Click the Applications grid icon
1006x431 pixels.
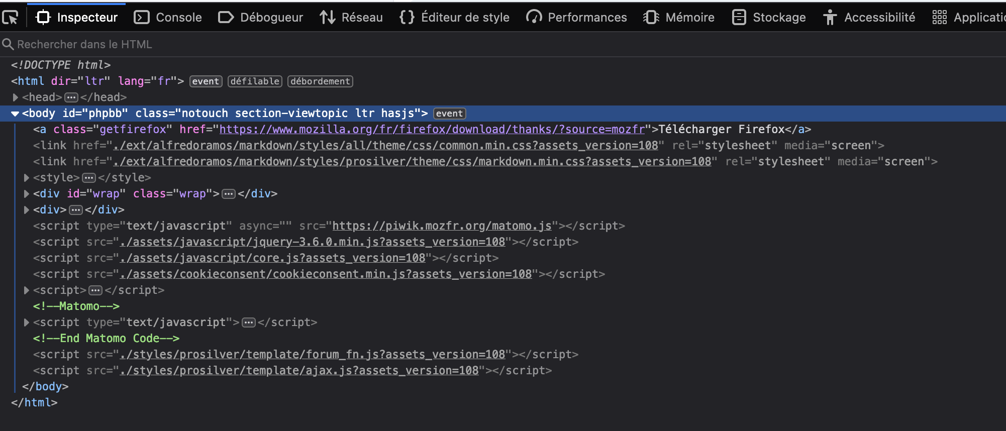click(x=939, y=18)
